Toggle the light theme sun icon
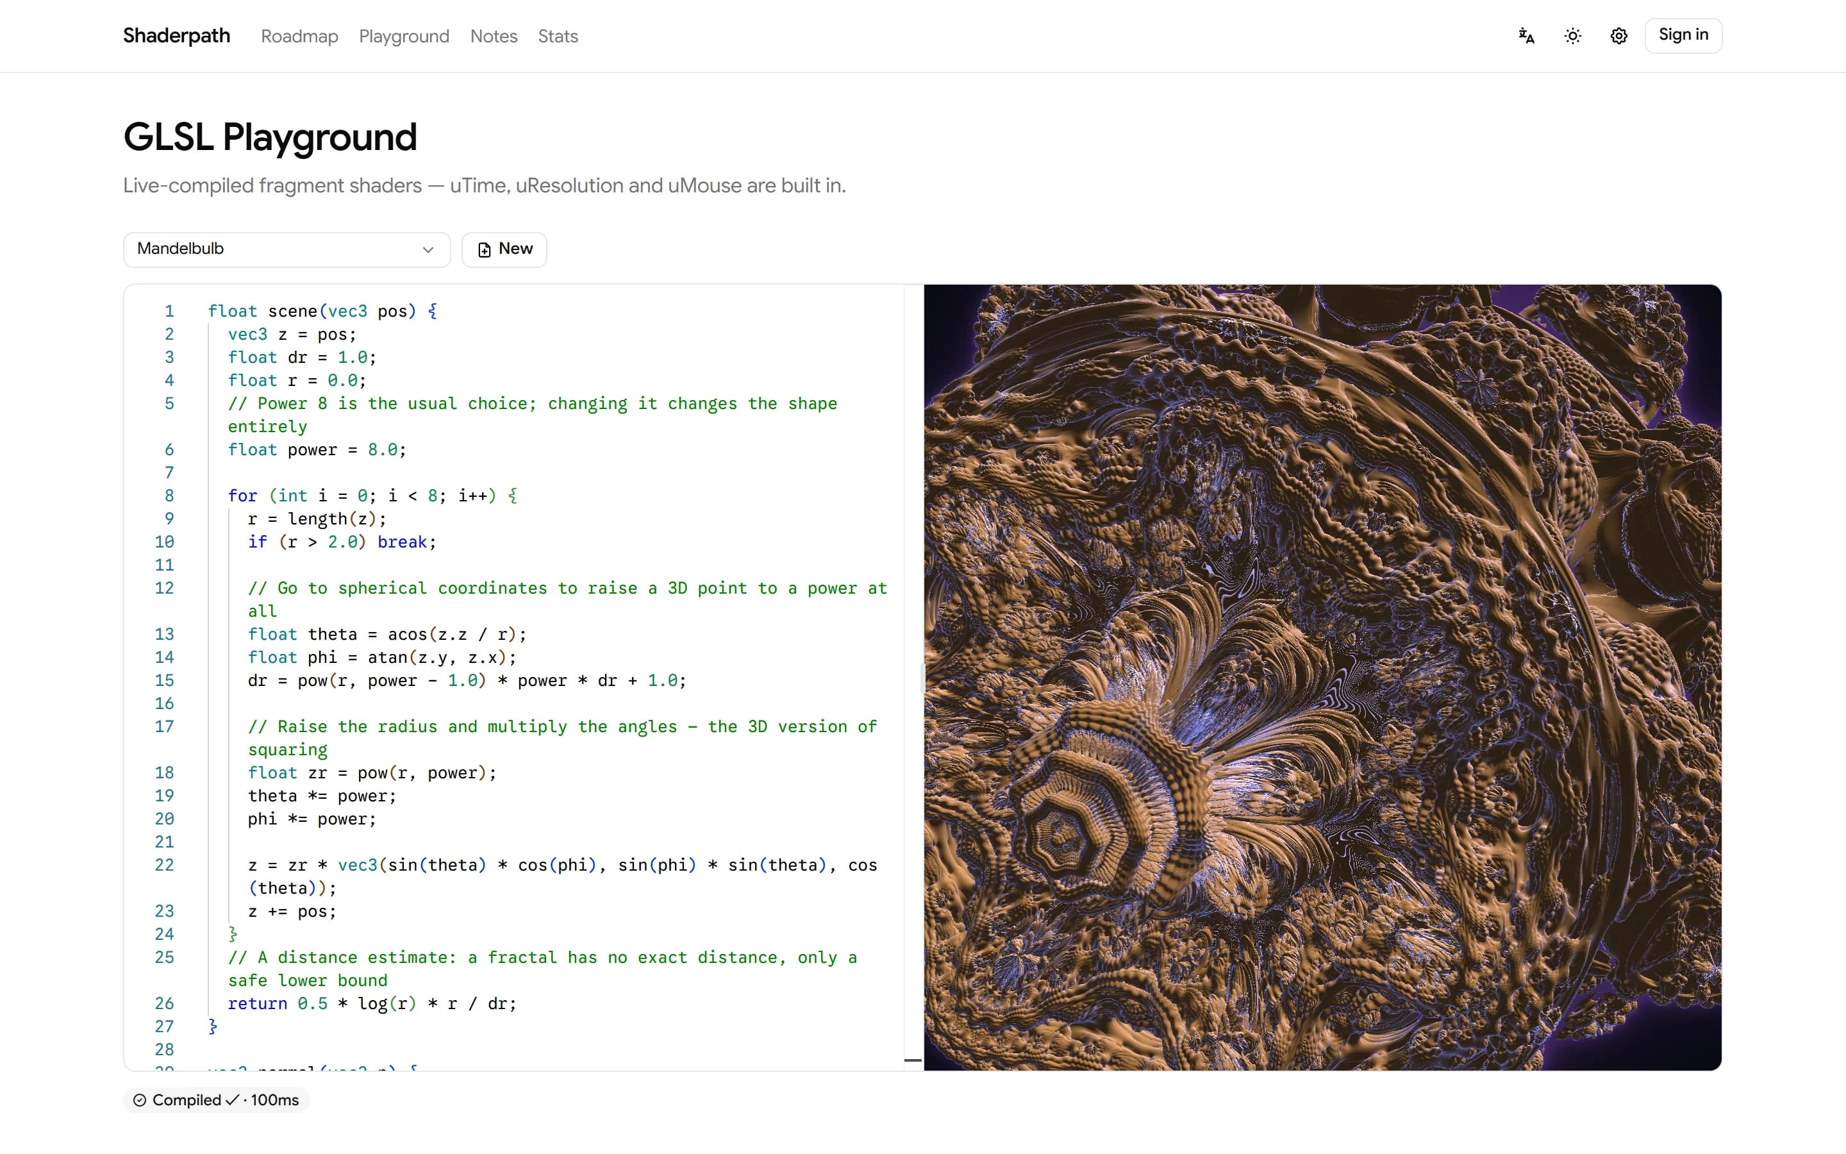Viewport: 1846px width, 1154px height. click(1573, 36)
